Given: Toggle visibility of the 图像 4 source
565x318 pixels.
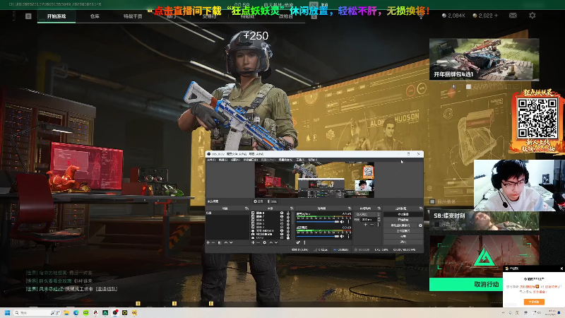Looking at the screenshot, I should pyautogui.click(x=281, y=227).
